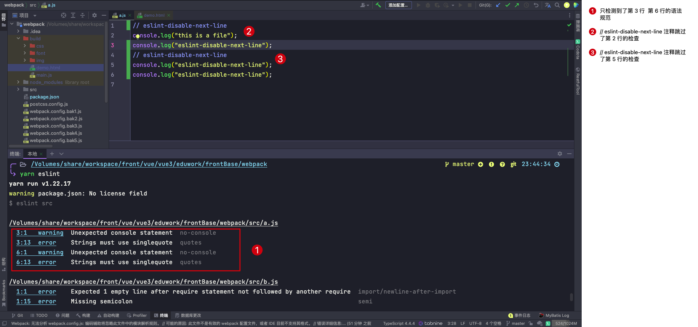Click the green Git commit checkmark

508,5
